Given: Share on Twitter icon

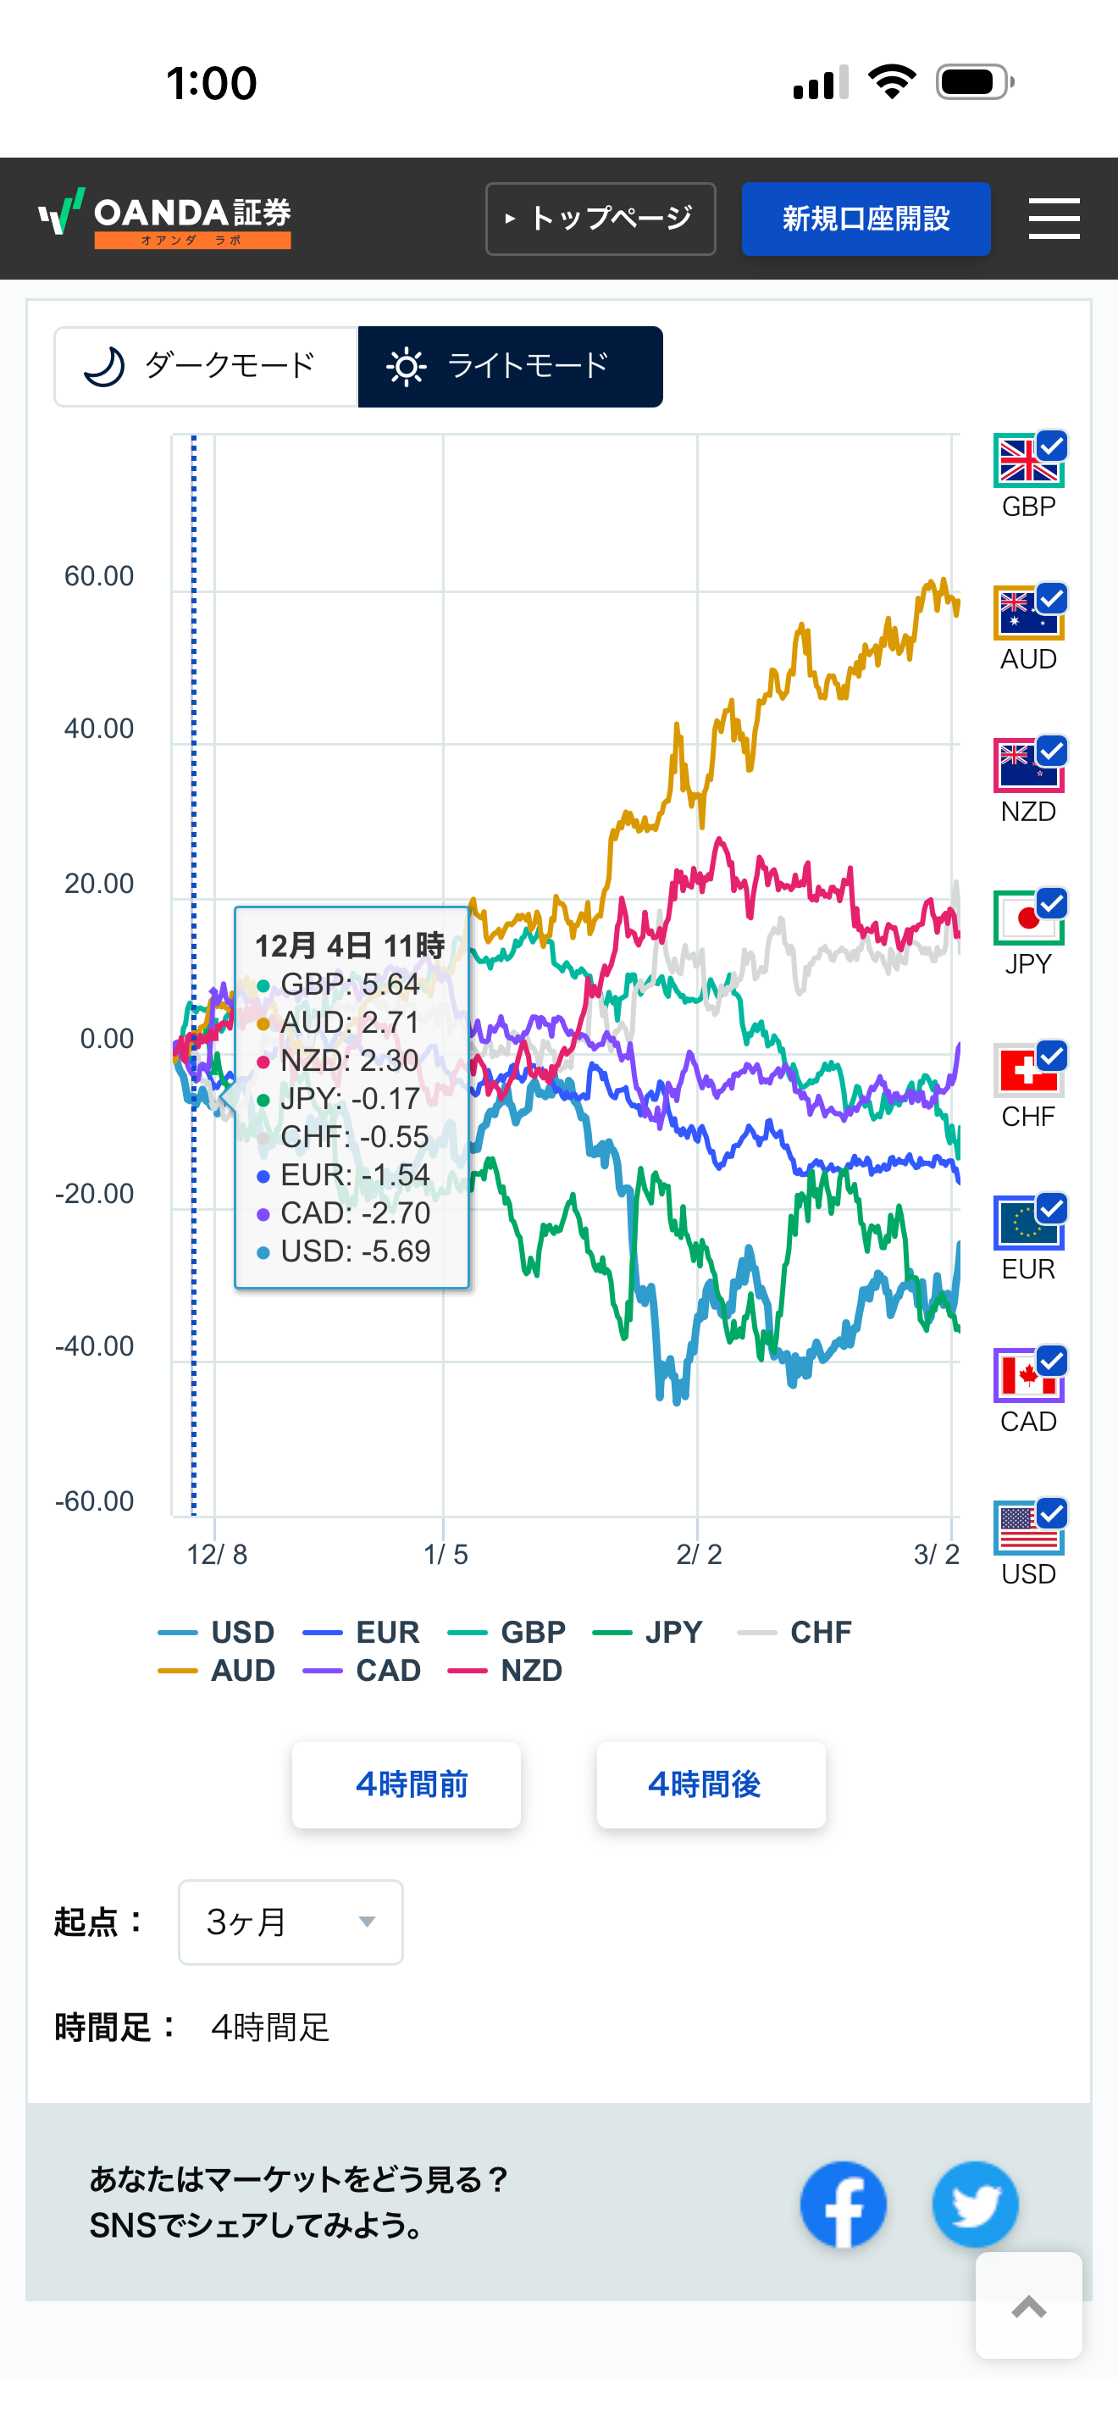Looking at the screenshot, I should coord(975,2204).
